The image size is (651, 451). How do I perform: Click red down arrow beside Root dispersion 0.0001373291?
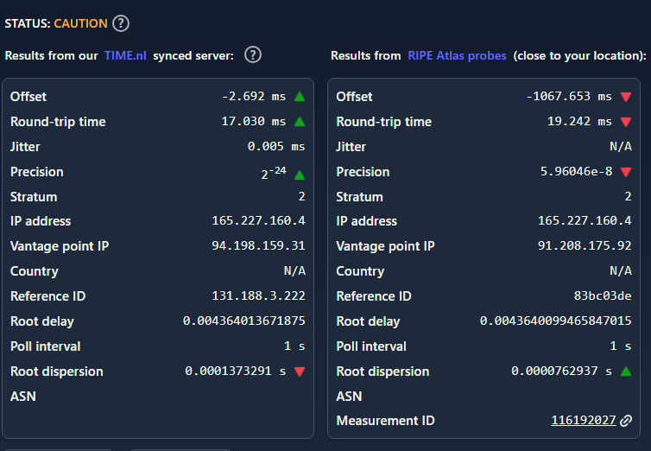coord(300,372)
